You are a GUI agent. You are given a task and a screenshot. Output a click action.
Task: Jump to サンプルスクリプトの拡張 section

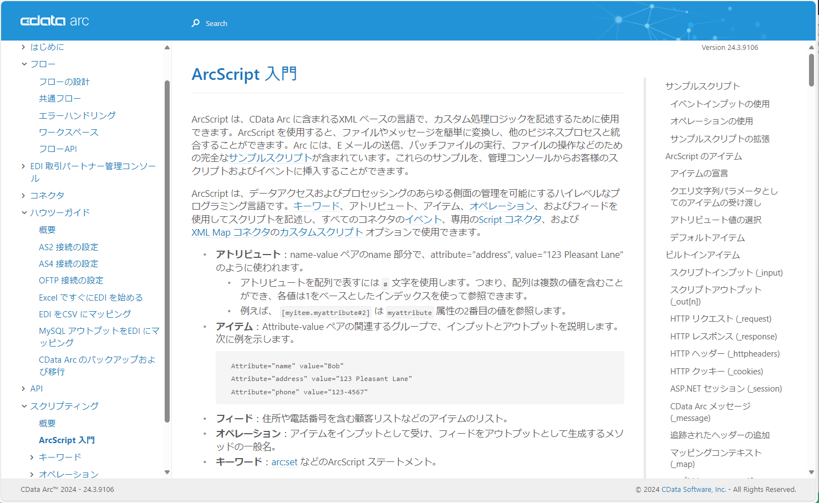(x=720, y=139)
